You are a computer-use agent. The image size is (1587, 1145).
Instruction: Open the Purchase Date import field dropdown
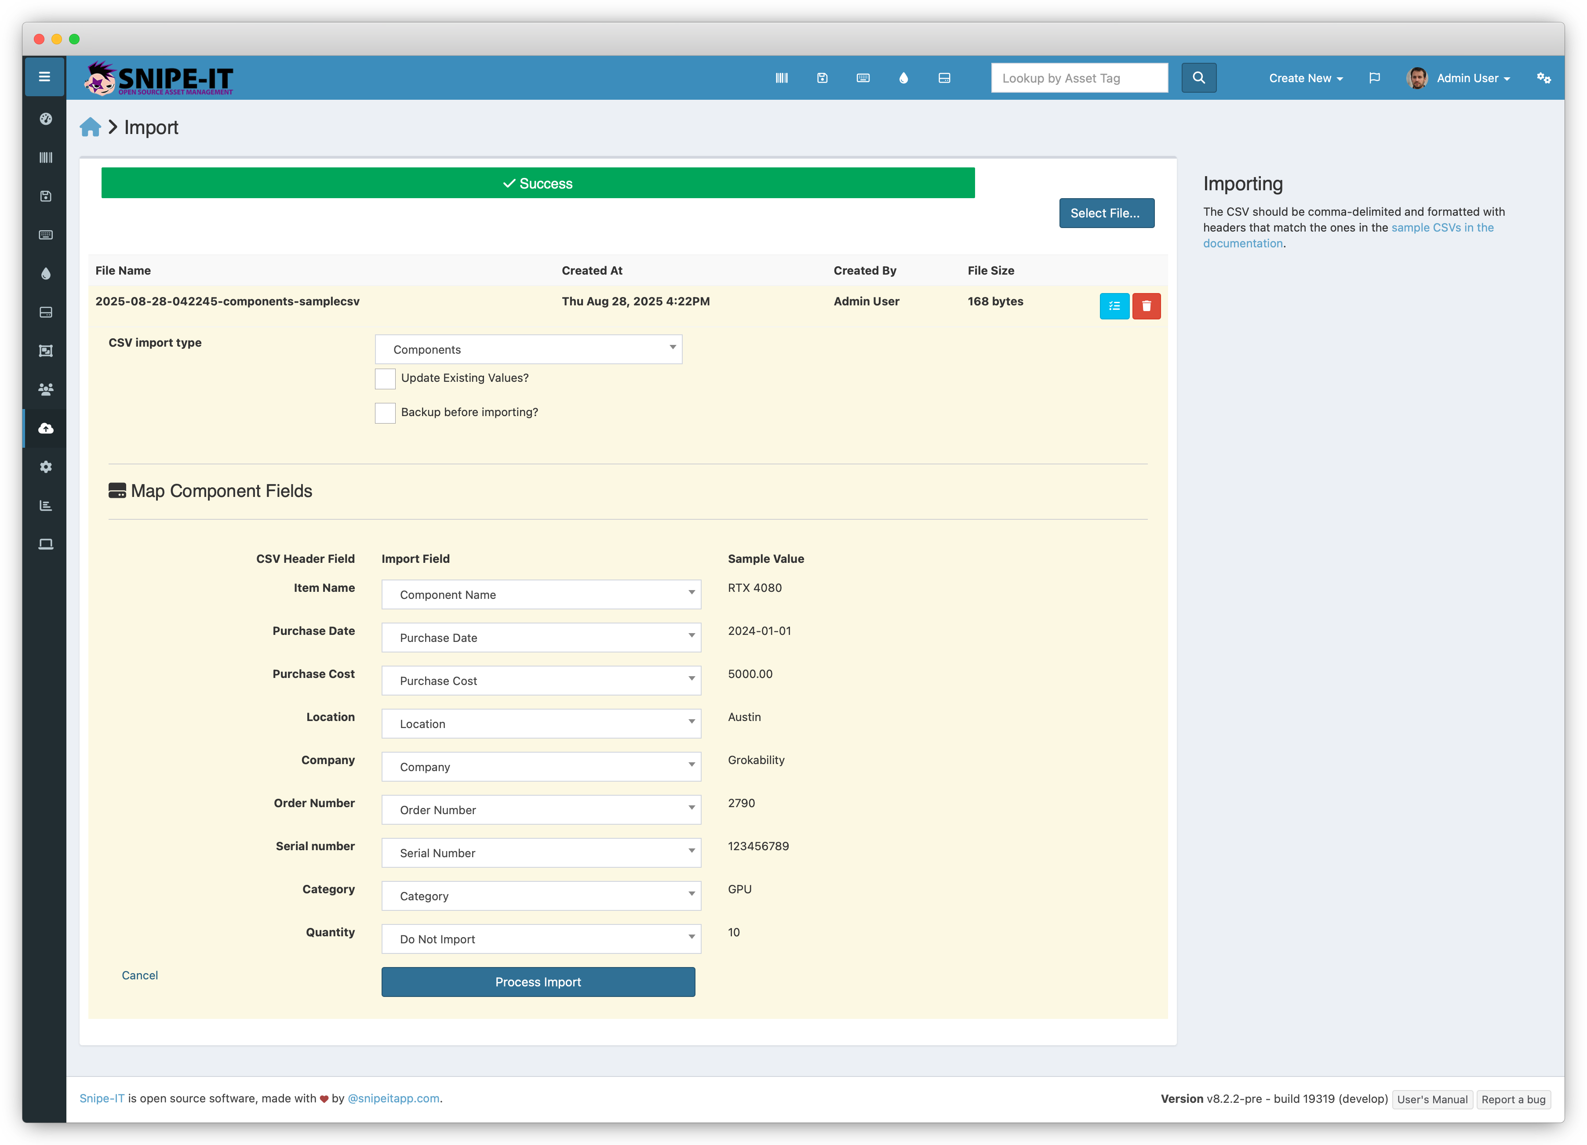click(541, 637)
